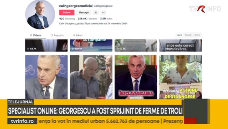This screenshot has height=129, width=228.
Task: Follow the calingeorgescuoficial account
Action: 67,13
